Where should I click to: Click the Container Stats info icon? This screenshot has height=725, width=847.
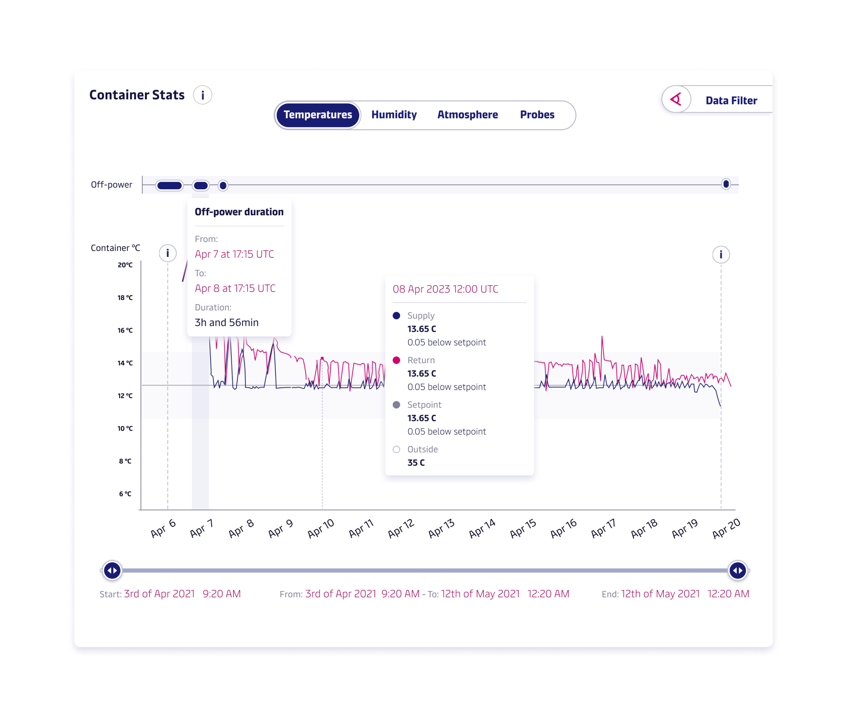click(202, 95)
